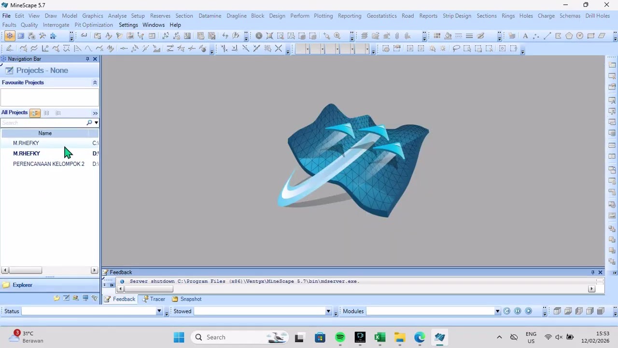Open the Pit Optimization menu
Image resolution: width=618 pixels, height=348 pixels.
(x=94, y=25)
